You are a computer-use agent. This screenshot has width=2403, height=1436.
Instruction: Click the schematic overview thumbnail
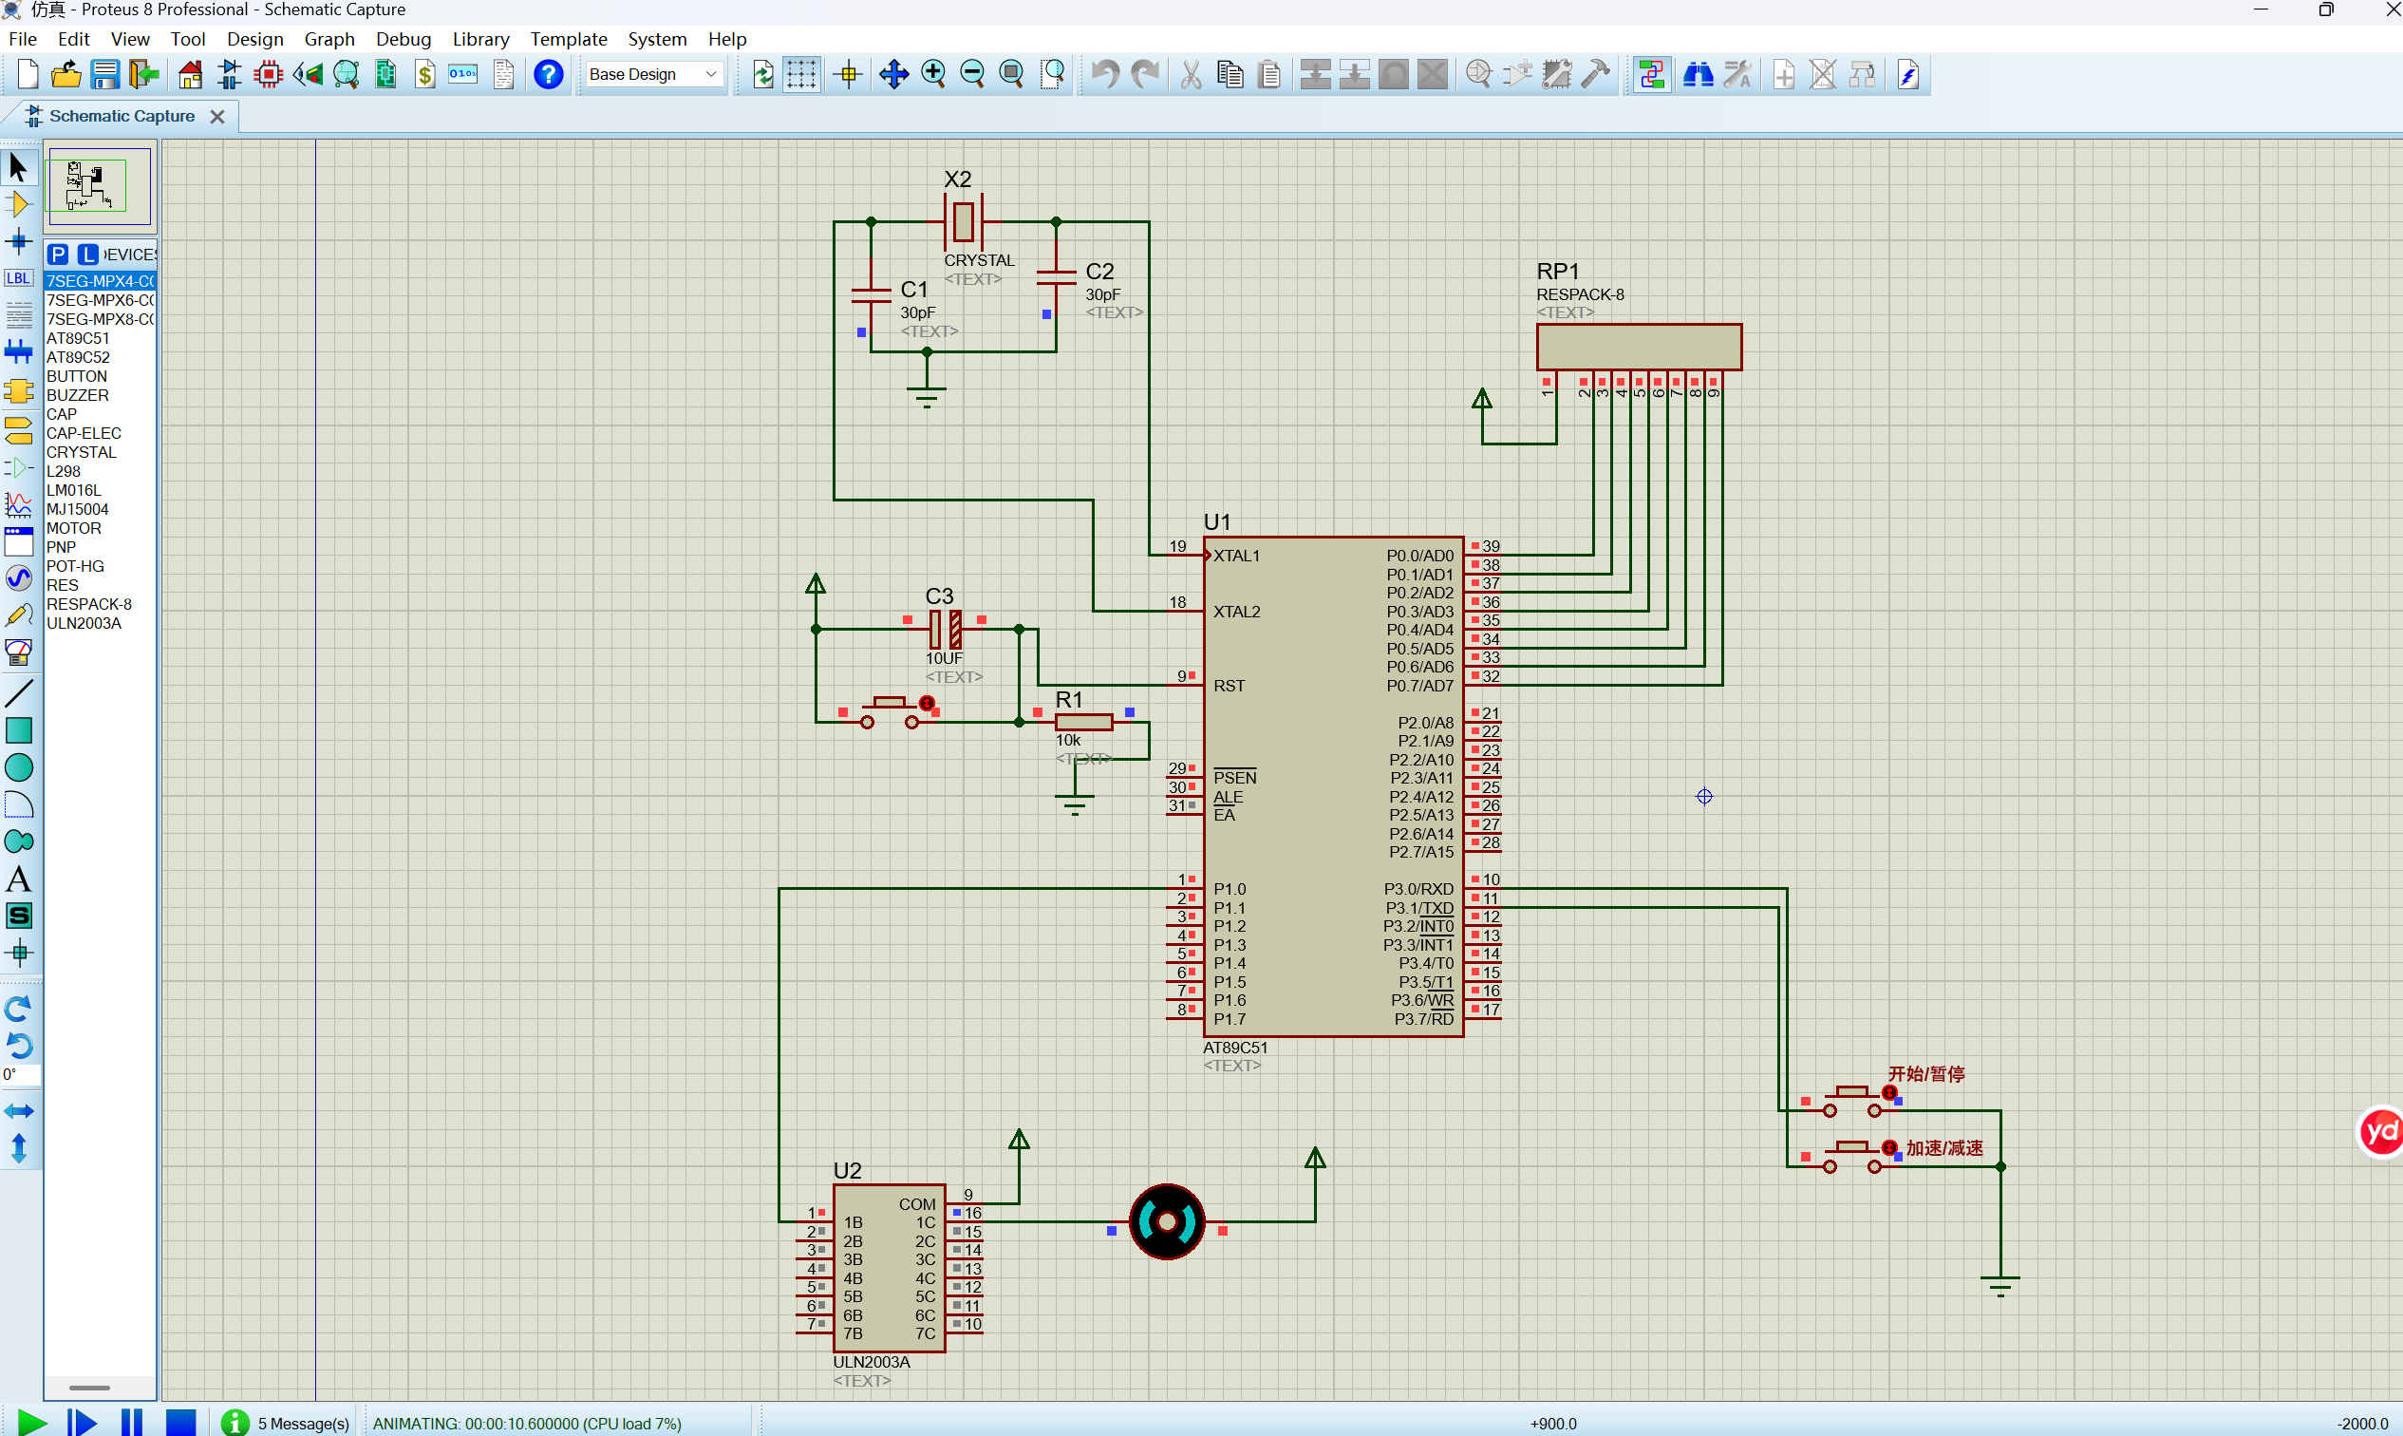98,186
